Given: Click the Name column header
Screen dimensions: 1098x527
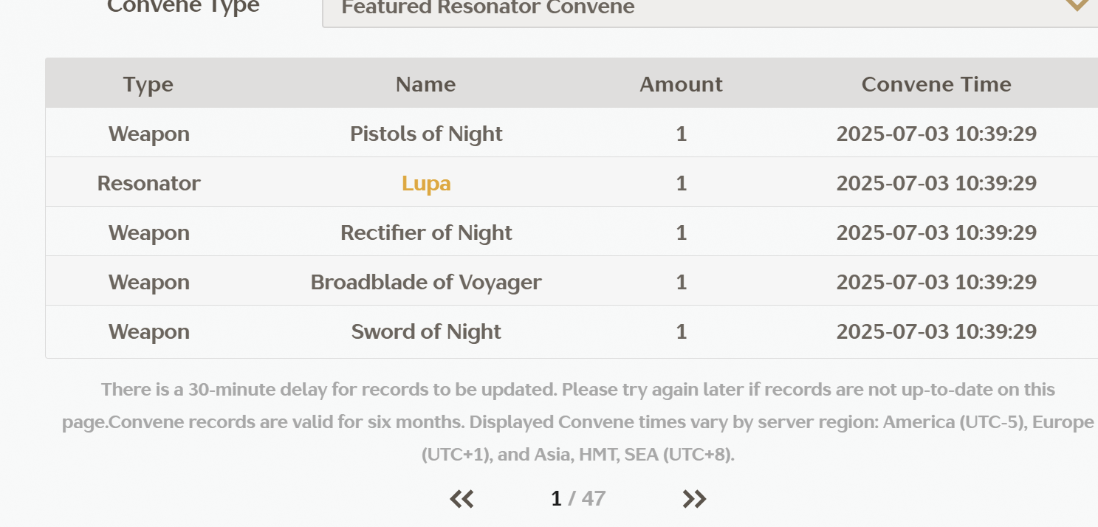Looking at the screenshot, I should (425, 84).
